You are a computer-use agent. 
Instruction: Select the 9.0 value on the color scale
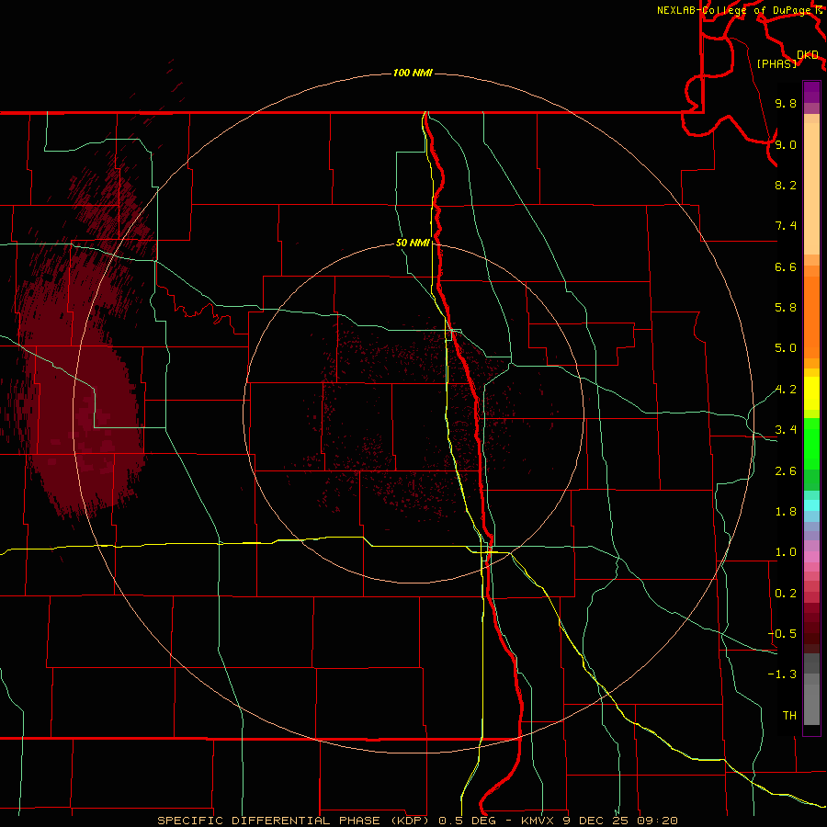(786, 144)
